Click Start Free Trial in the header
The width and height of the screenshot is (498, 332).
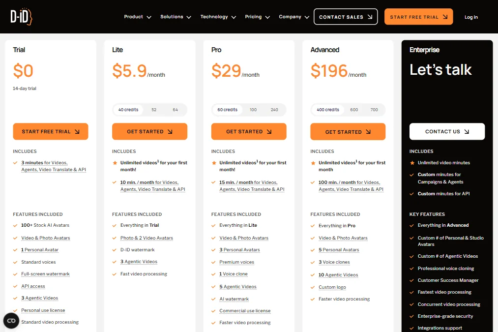tap(418, 17)
